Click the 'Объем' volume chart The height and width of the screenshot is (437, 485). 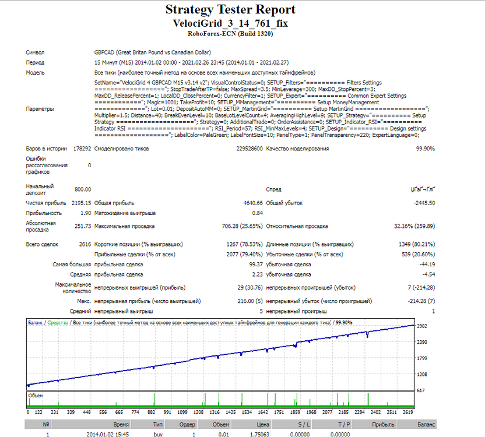coord(220,400)
